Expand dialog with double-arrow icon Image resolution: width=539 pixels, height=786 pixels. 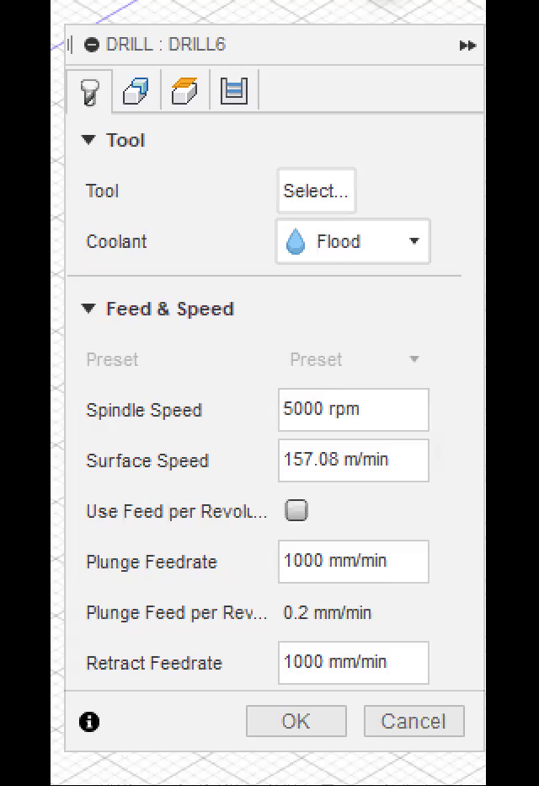point(467,46)
